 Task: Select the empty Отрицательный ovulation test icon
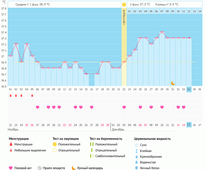(55, 150)
